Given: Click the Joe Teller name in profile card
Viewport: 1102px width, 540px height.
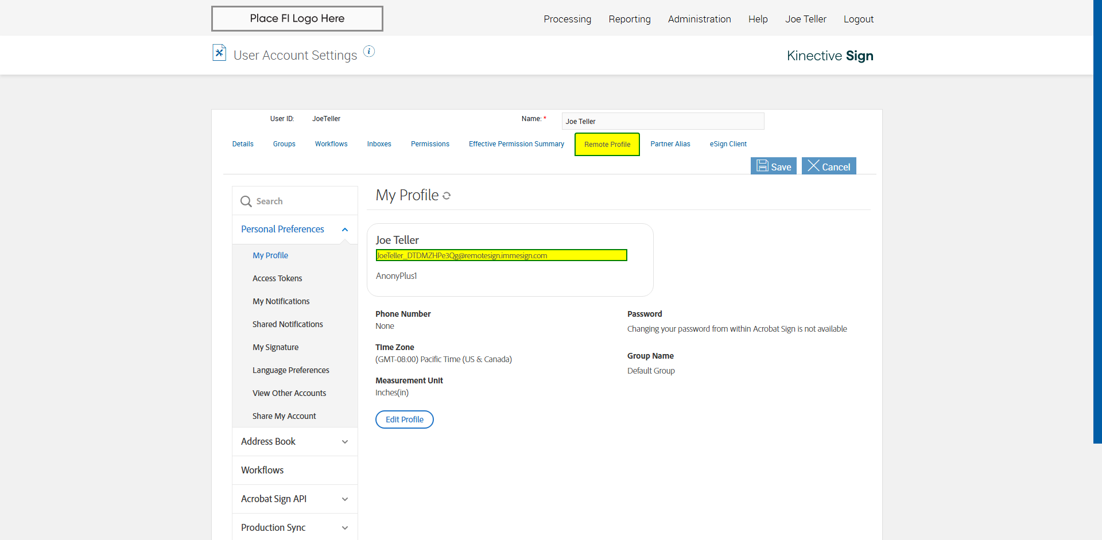Looking at the screenshot, I should pos(397,240).
